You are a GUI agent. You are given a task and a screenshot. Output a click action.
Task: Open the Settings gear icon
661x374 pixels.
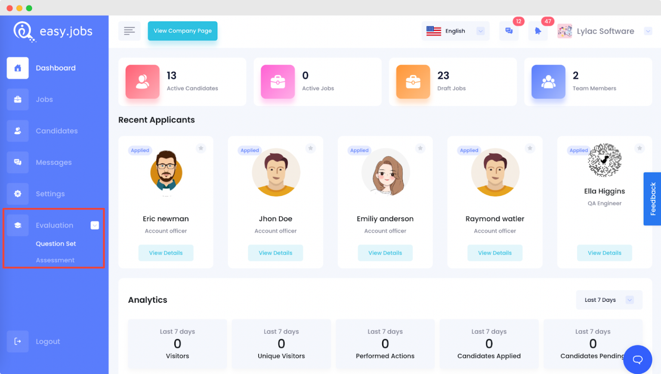pos(18,194)
